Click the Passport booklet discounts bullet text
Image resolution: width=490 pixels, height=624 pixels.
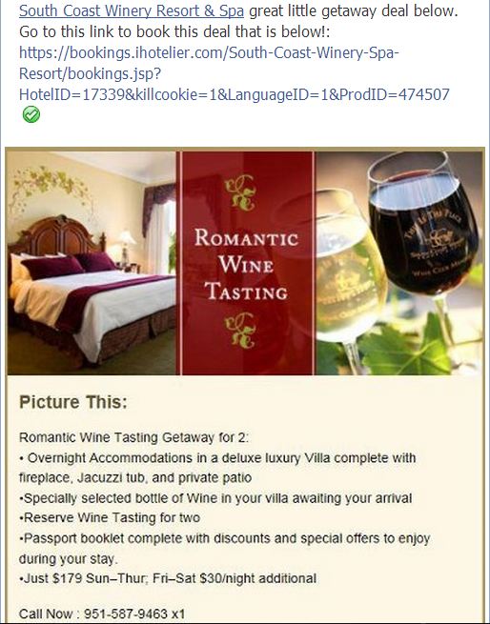click(x=225, y=549)
